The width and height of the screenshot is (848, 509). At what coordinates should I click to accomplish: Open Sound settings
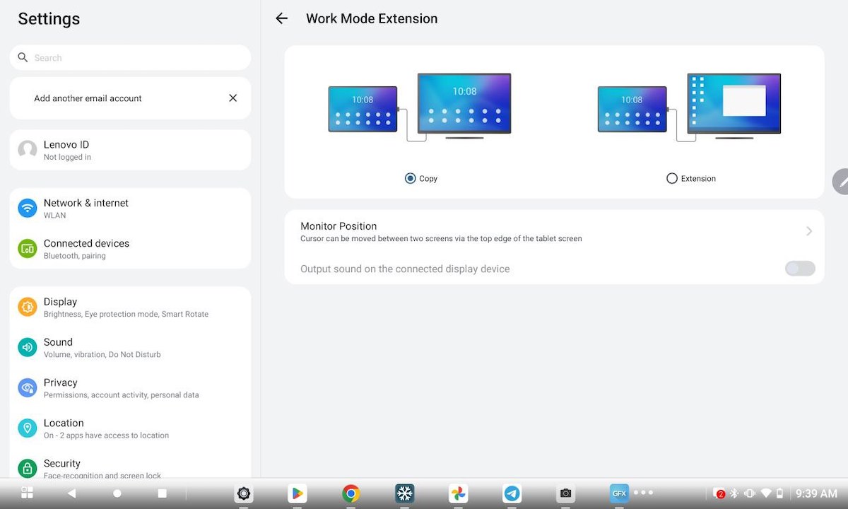click(x=130, y=347)
